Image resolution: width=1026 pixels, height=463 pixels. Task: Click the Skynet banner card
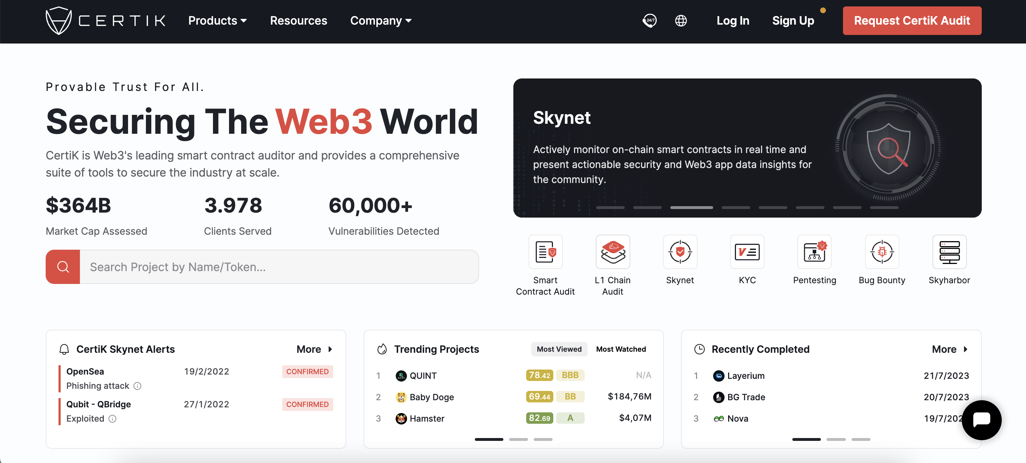(x=747, y=148)
